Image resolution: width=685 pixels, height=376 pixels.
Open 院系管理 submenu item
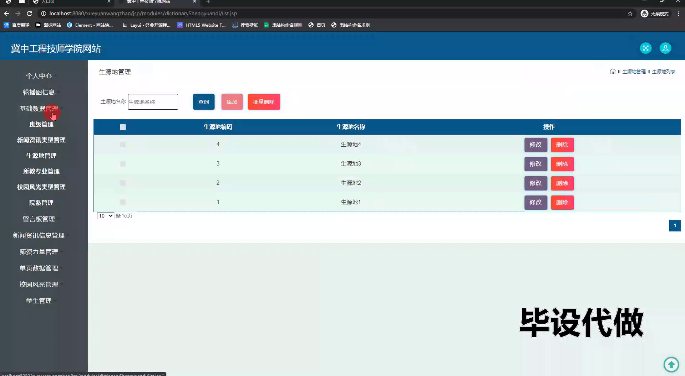click(x=41, y=203)
